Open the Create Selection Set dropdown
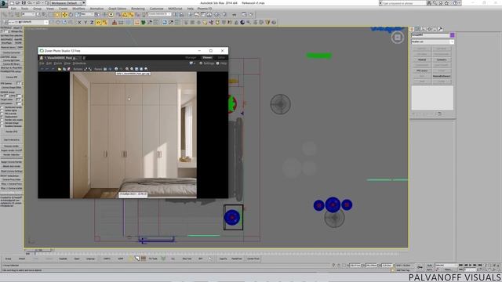Viewport: 502px width, 282px height. (160, 14)
